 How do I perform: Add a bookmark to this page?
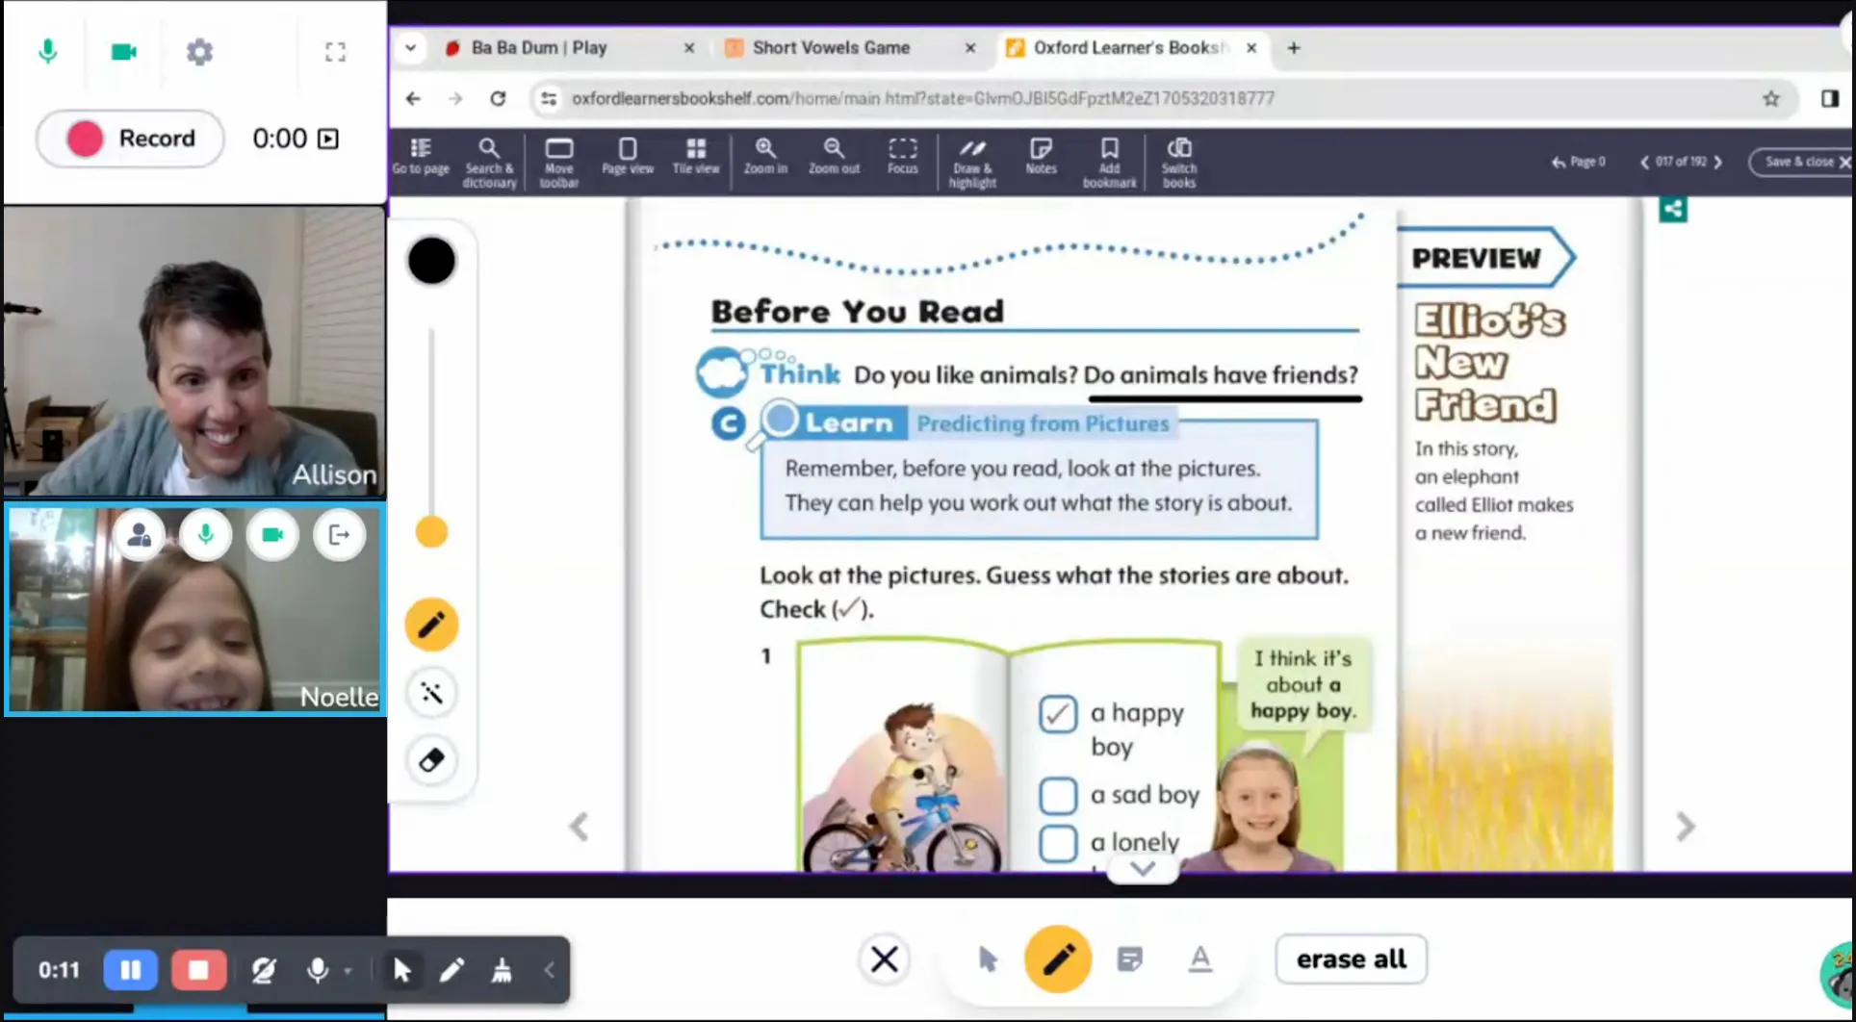1109,162
